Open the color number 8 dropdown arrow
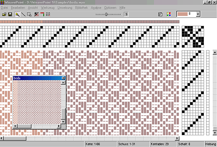The width and height of the screenshot is (217, 147). click(x=198, y=14)
